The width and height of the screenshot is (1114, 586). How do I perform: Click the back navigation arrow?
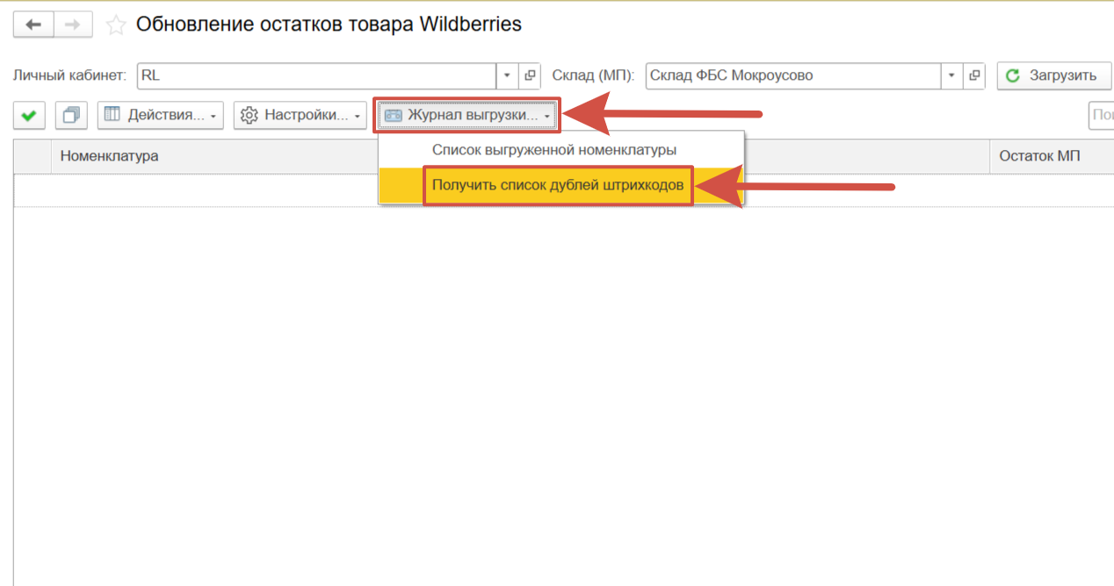pyautogui.click(x=33, y=25)
